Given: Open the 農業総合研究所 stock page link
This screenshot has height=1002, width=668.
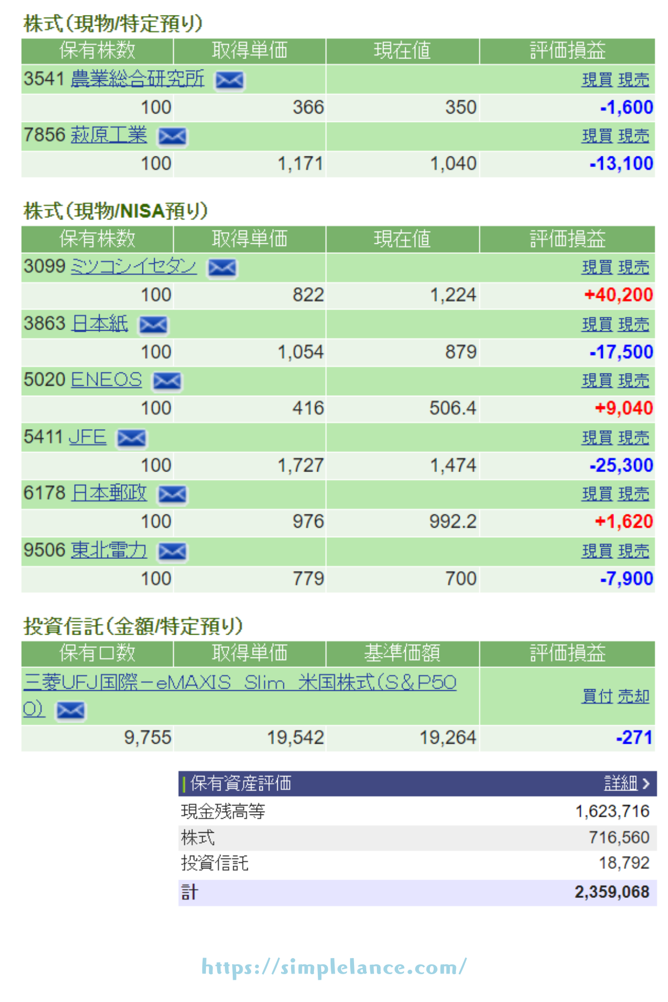Looking at the screenshot, I should pyautogui.click(x=137, y=79).
